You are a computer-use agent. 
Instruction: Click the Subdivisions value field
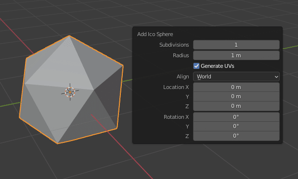(236, 45)
